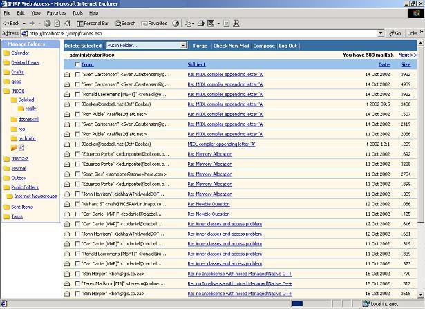Click the Back arrow toolbar button
Image resolution: width=425 pixels, height=309 pixels.
pos(11,24)
